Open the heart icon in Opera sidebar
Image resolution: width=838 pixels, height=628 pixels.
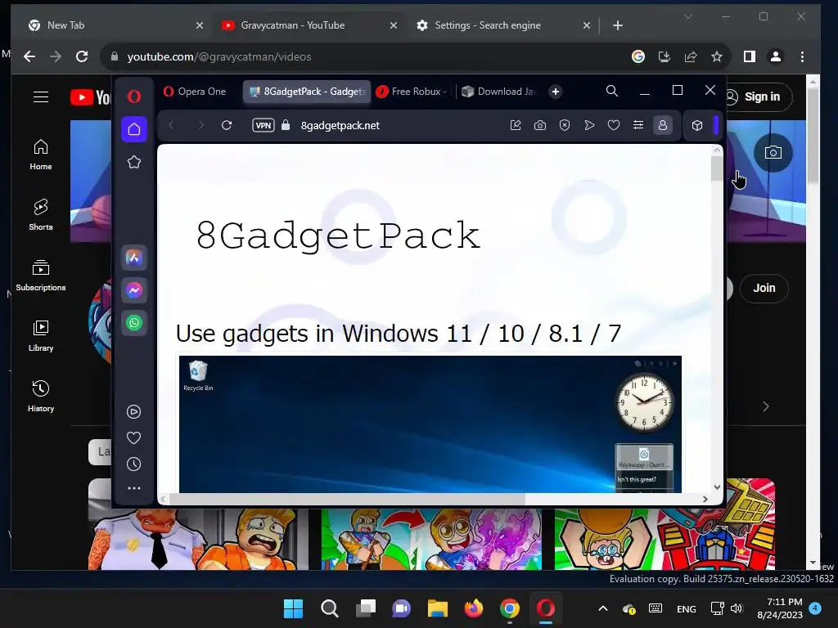(133, 438)
